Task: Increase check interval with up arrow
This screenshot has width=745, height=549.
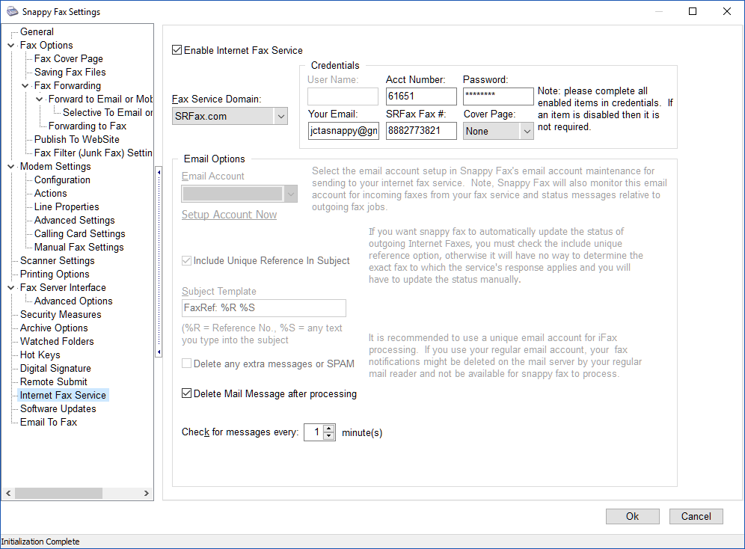Action: pyautogui.click(x=329, y=429)
